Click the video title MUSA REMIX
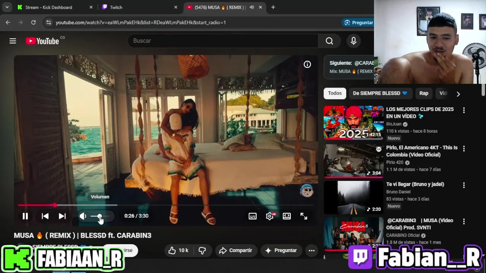 click(83, 235)
